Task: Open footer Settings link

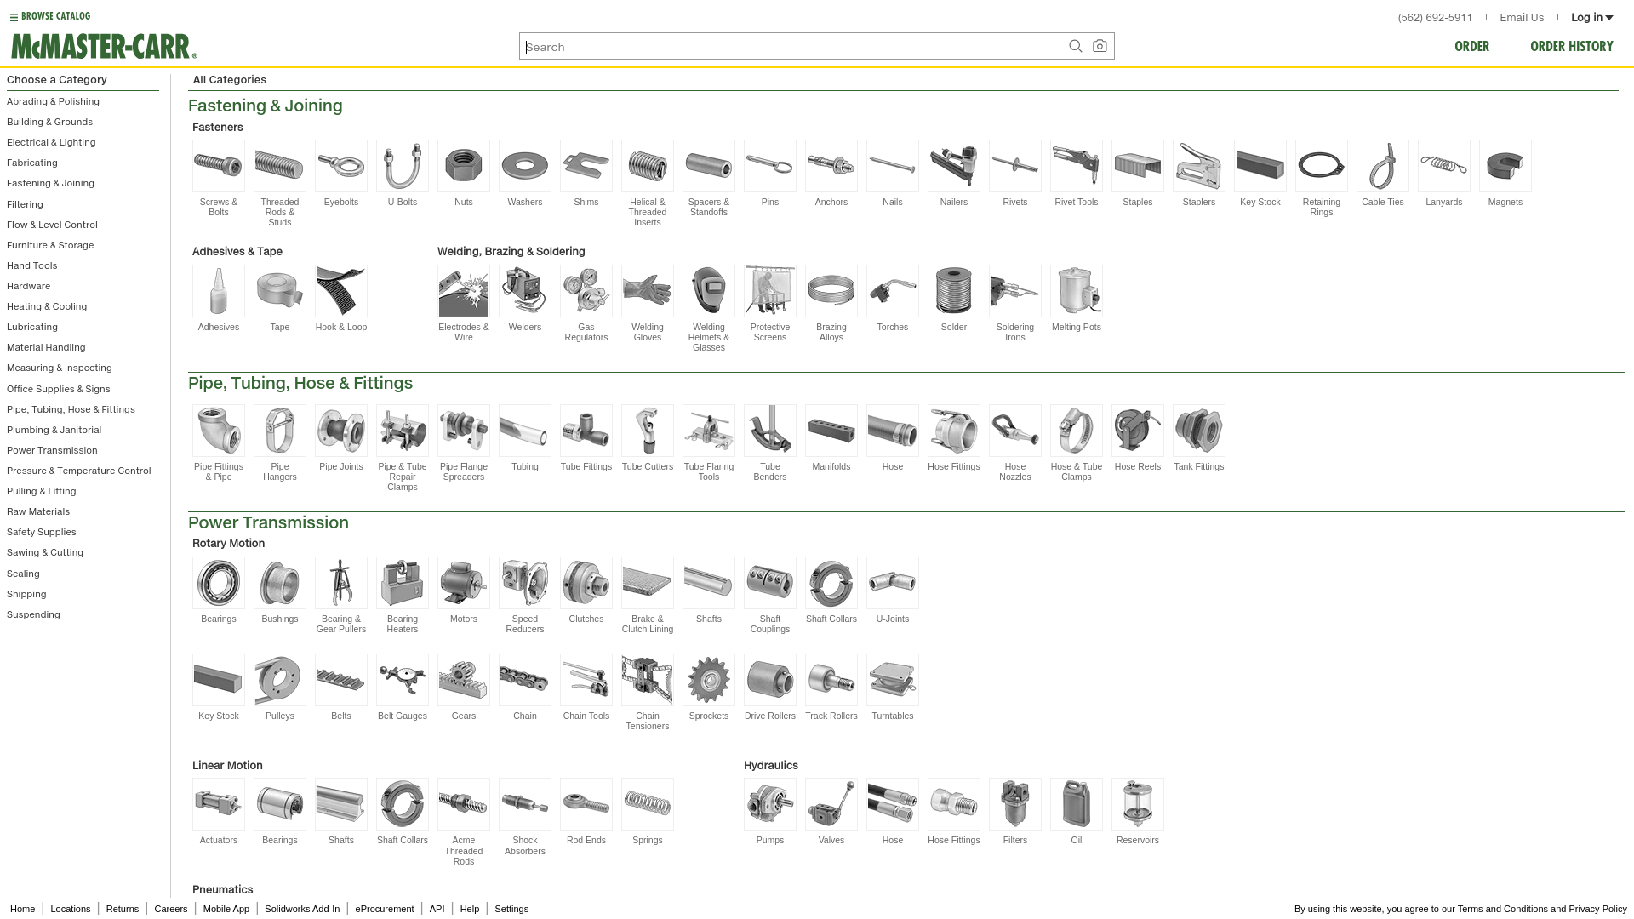Action: [511, 909]
